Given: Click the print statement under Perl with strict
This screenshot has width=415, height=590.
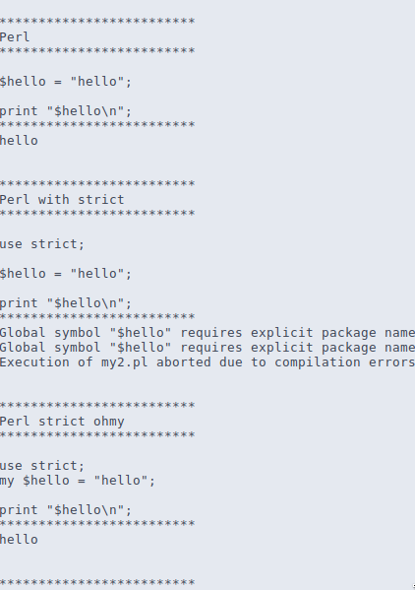Looking at the screenshot, I should pos(66,303).
